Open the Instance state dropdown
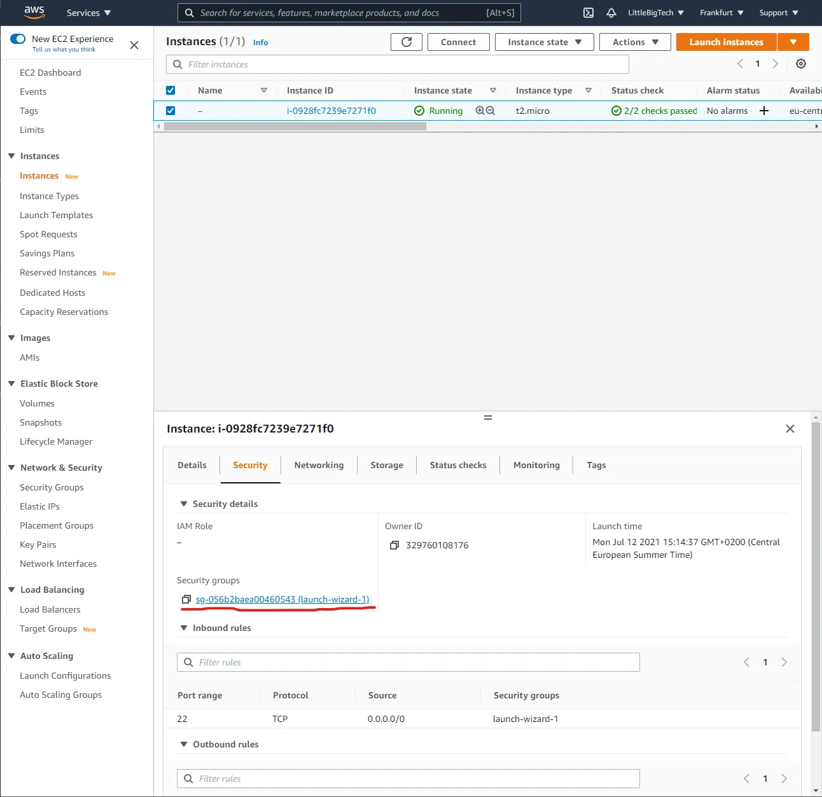Screen dimensions: 822x797 (x=545, y=42)
